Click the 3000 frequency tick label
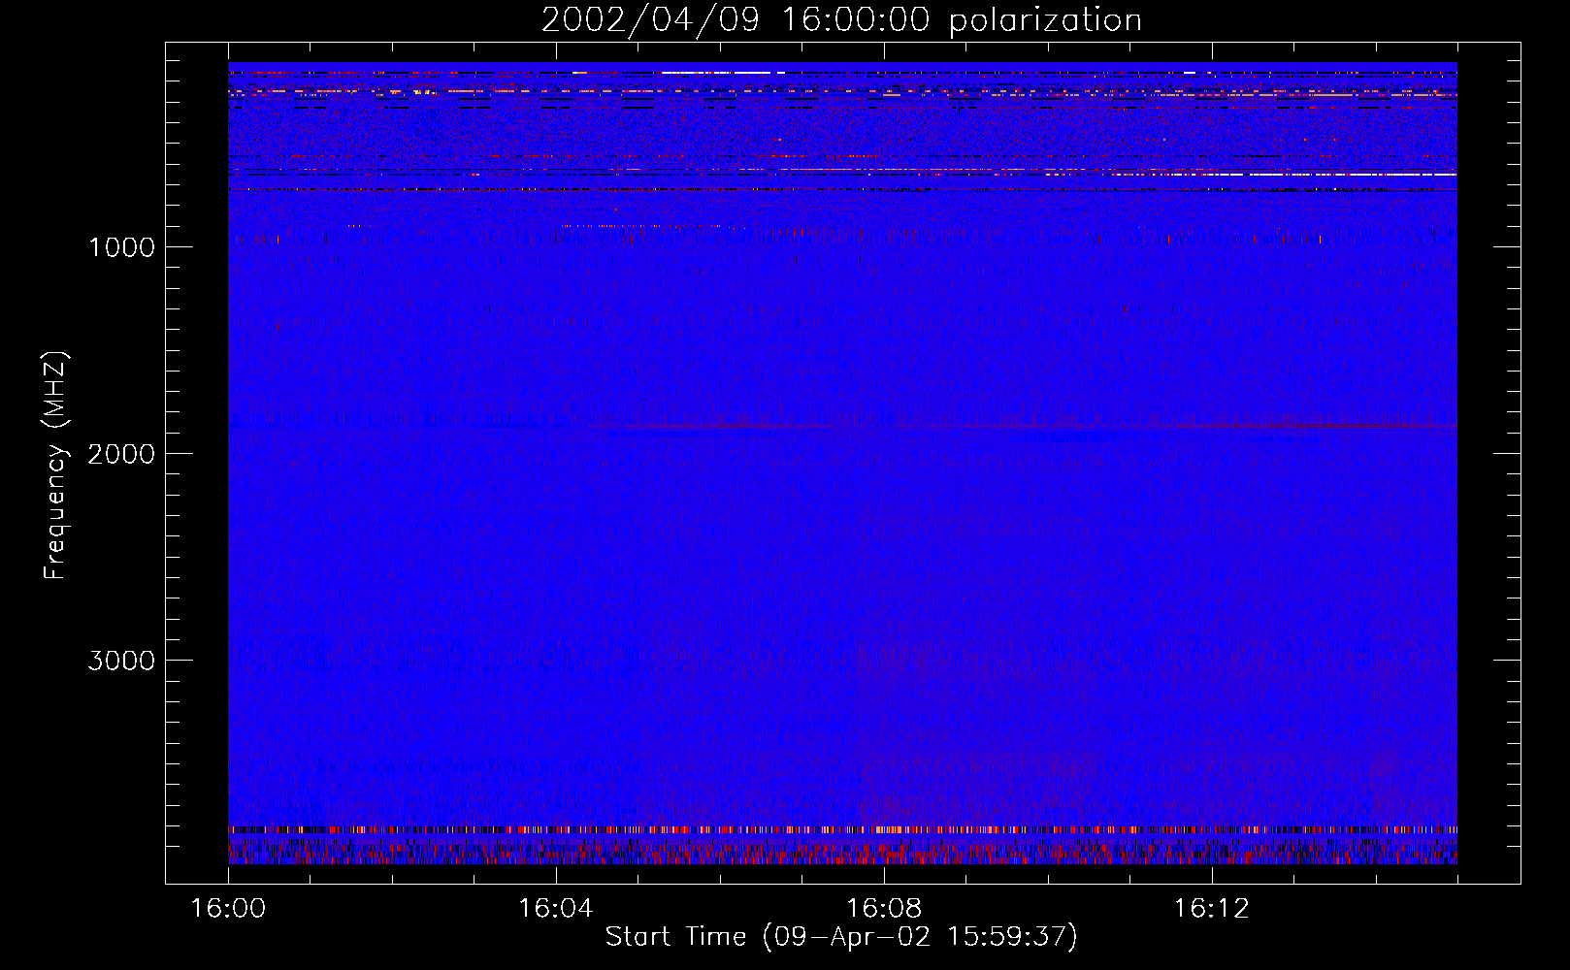 pyautogui.click(x=121, y=661)
